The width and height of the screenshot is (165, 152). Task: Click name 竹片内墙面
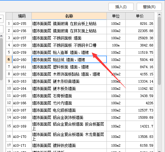point(69,103)
